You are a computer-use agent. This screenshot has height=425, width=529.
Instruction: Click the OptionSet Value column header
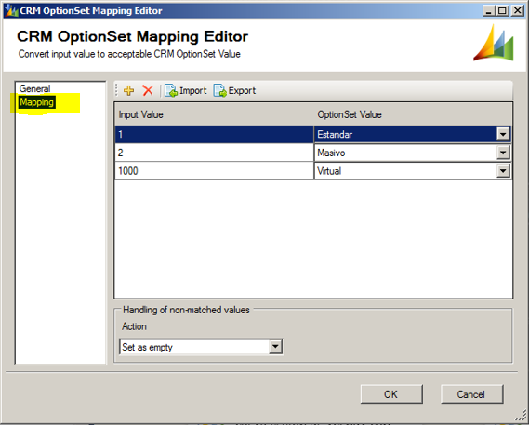pyautogui.click(x=413, y=114)
